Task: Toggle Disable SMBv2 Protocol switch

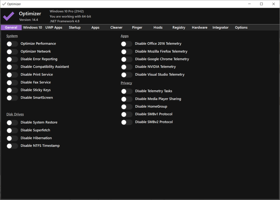Action: point(127,122)
